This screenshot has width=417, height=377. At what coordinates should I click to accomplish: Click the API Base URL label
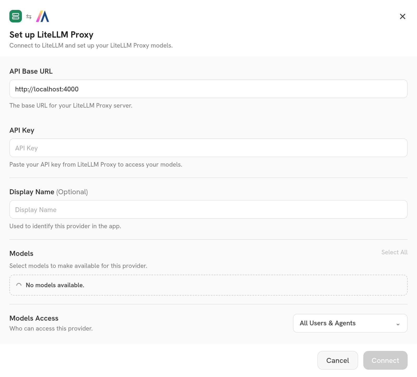(31, 71)
